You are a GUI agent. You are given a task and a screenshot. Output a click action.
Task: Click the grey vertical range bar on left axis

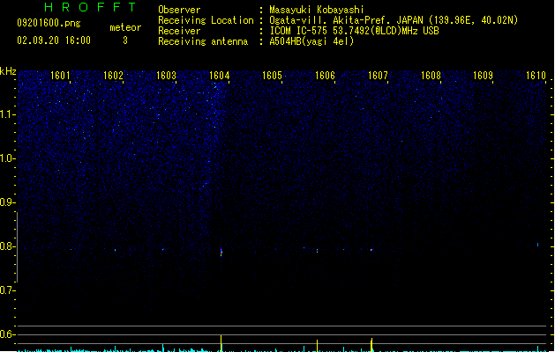(x=17, y=247)
